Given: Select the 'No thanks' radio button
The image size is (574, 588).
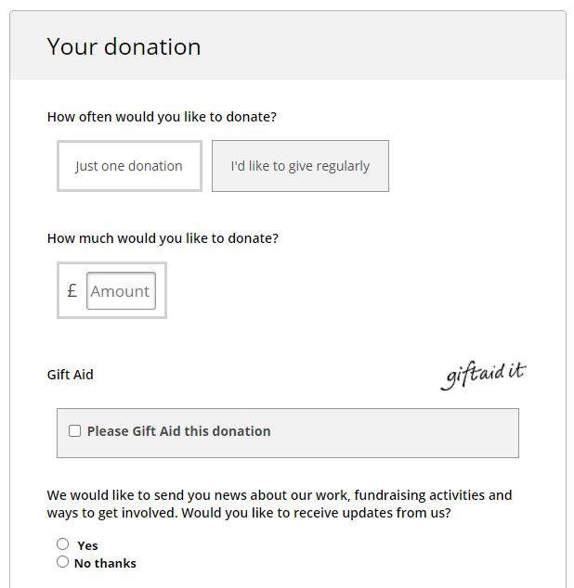Looking at the screenshot, I should click(x=63, y=562).
